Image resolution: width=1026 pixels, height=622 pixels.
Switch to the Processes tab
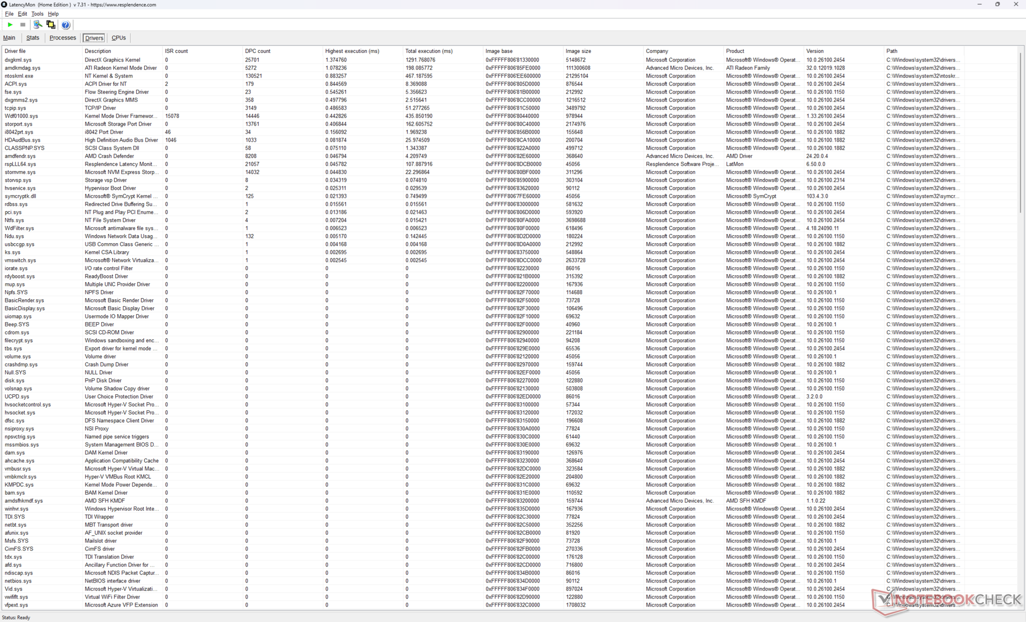[63, 38]
